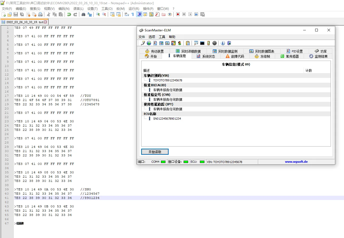
Task: Toggle show all characters (pilcrow) icon
Action: [133, 14]
